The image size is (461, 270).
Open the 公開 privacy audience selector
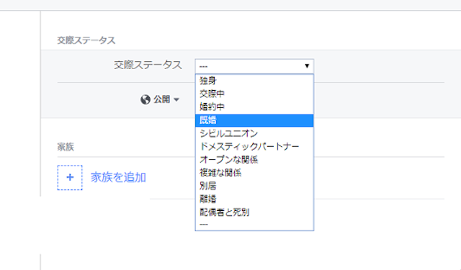[160, 99]
